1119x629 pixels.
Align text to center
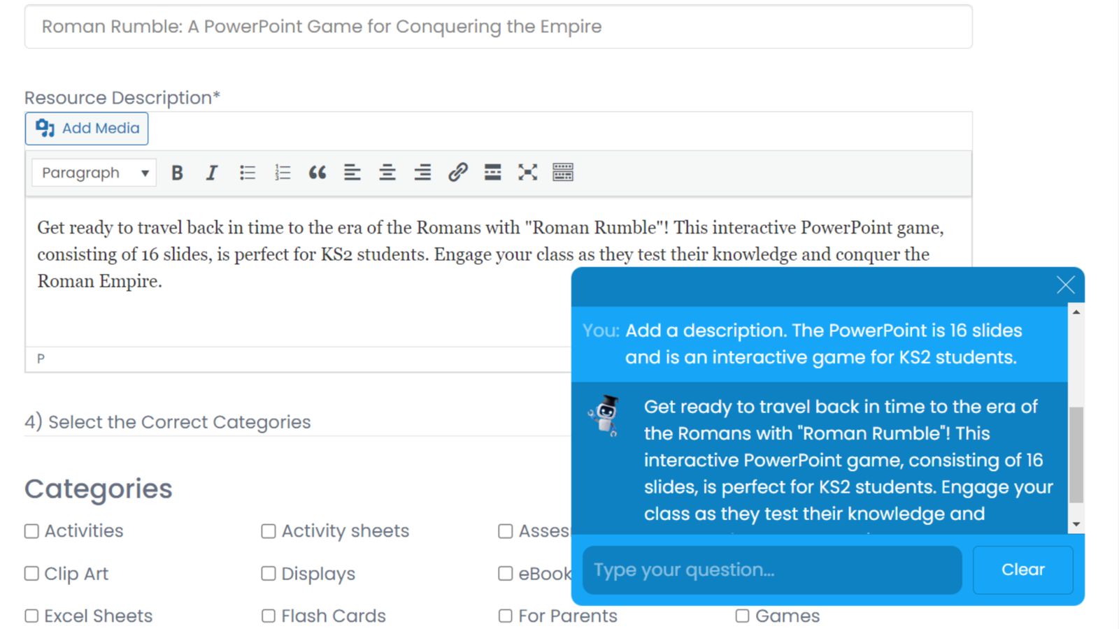tap(387, 173)
